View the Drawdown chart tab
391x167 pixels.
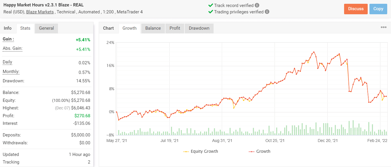(x=199, y=28)
